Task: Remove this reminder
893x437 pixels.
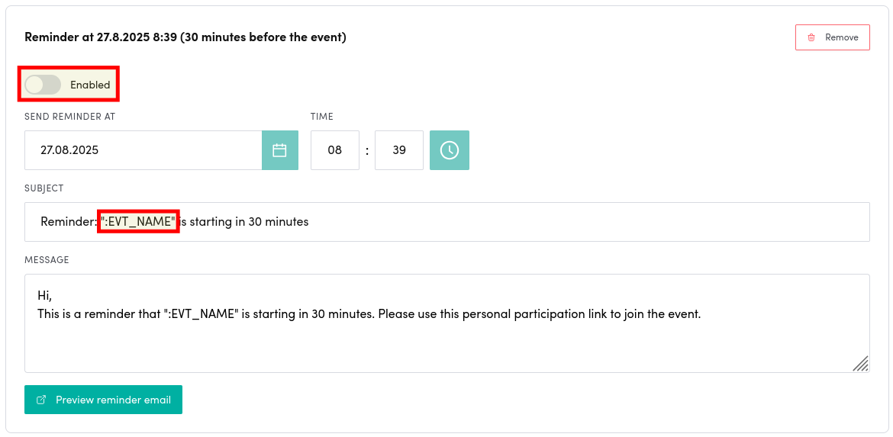Action: coord(832,37)
